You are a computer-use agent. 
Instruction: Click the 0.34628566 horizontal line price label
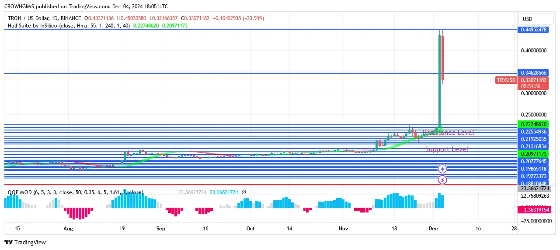click(x=534, y=72)
